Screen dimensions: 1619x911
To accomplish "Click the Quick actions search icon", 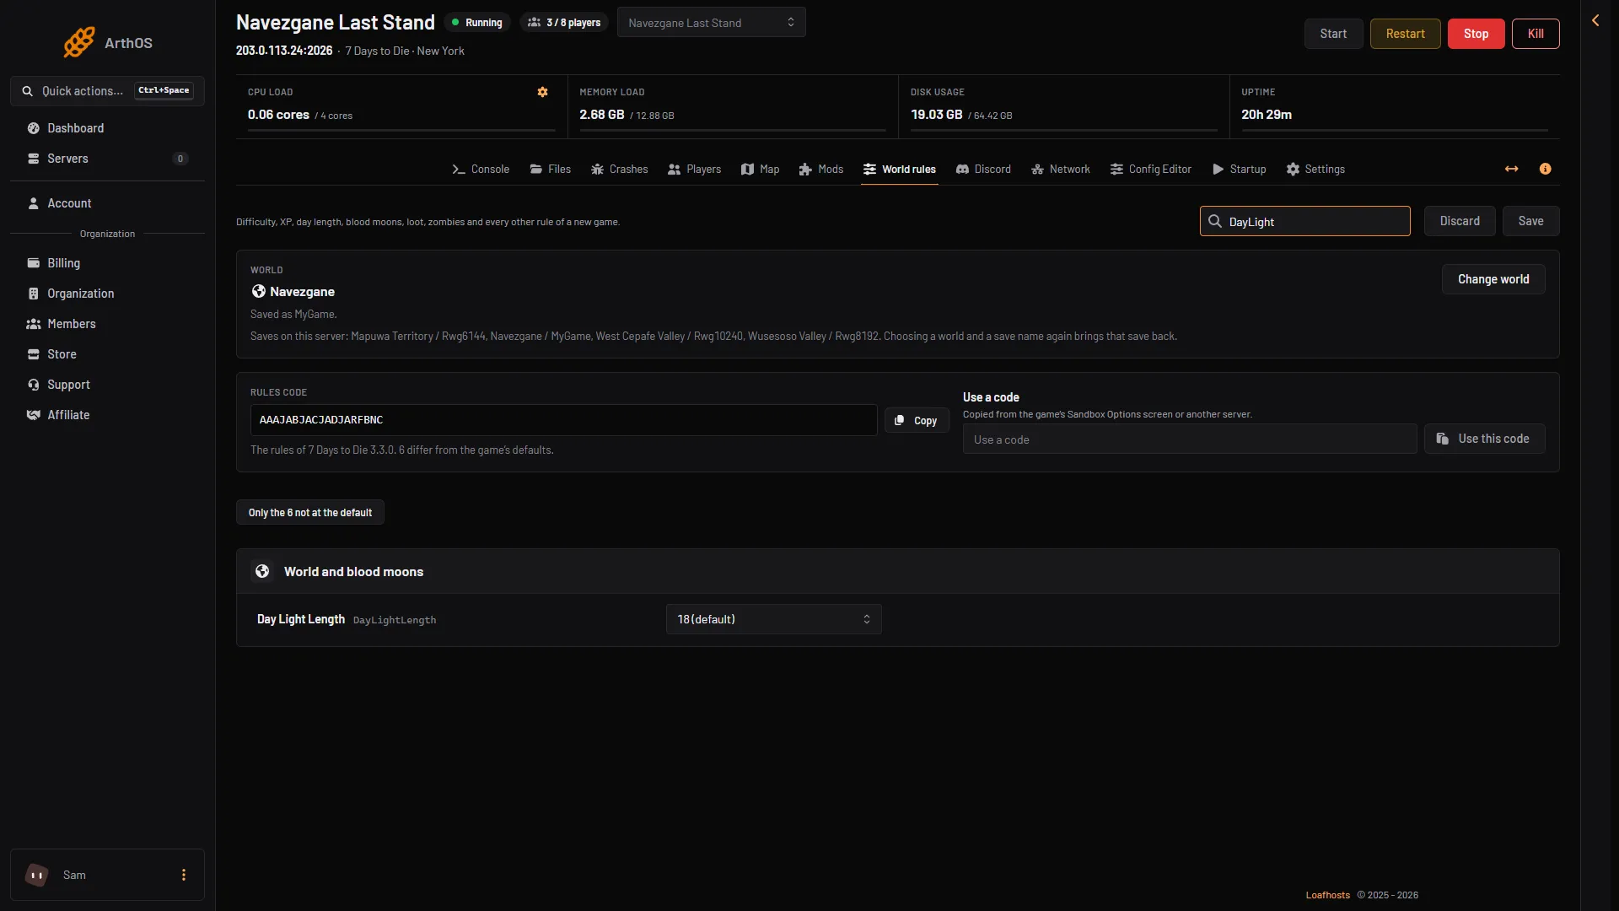I will click(x=28, y=91).
